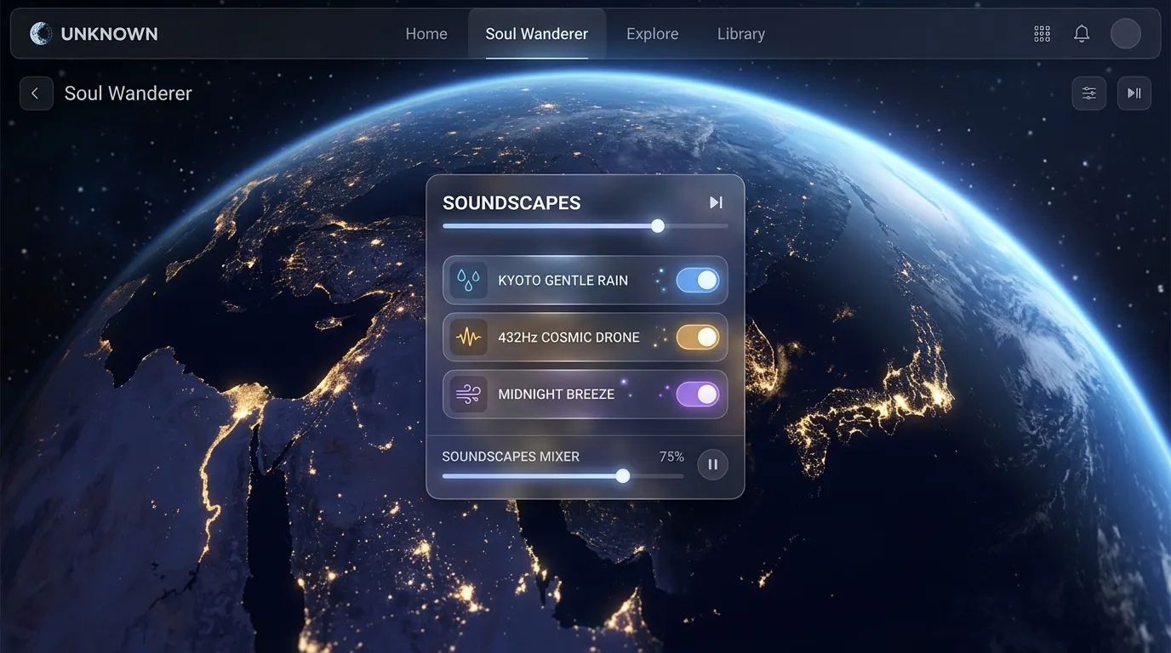Click the play/pause icon in top-right corner
Screen dimensions: 1171x653
coord(1134,94)
